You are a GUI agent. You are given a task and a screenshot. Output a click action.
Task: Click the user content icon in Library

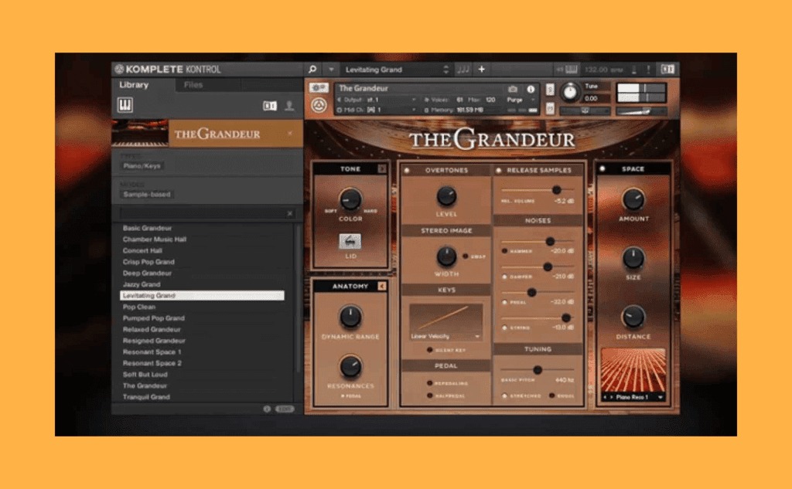coord(289,106)
